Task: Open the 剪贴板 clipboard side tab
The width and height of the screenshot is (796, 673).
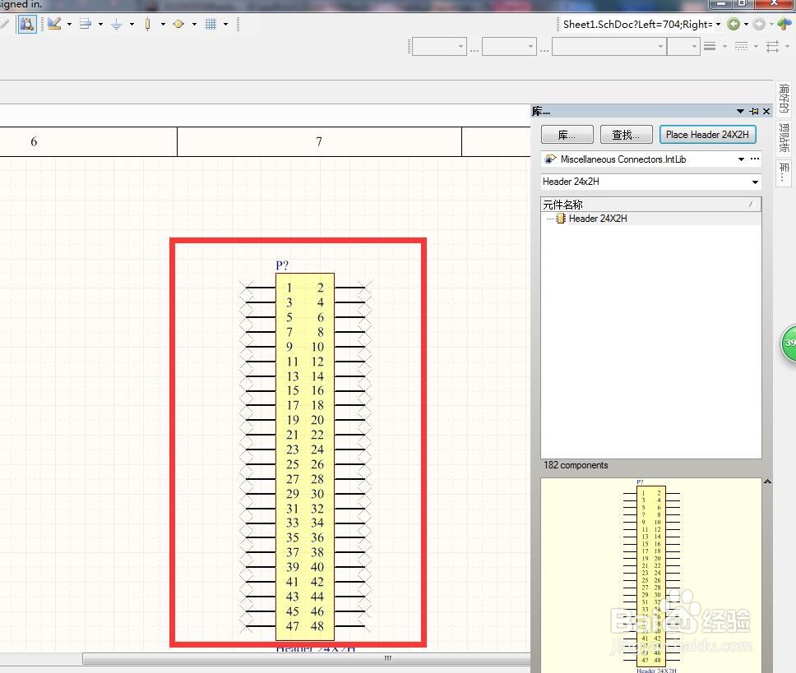Action: pyautogui.click(x=784, y=137)
